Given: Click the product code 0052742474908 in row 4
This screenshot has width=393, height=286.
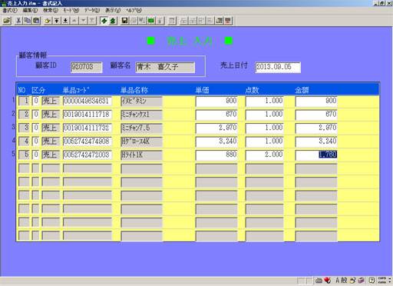Looking at the screenshot, I should [x=88, y=141].
